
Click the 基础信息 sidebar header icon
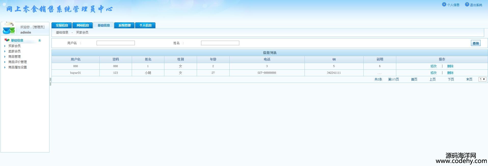[x=7, y=40]
